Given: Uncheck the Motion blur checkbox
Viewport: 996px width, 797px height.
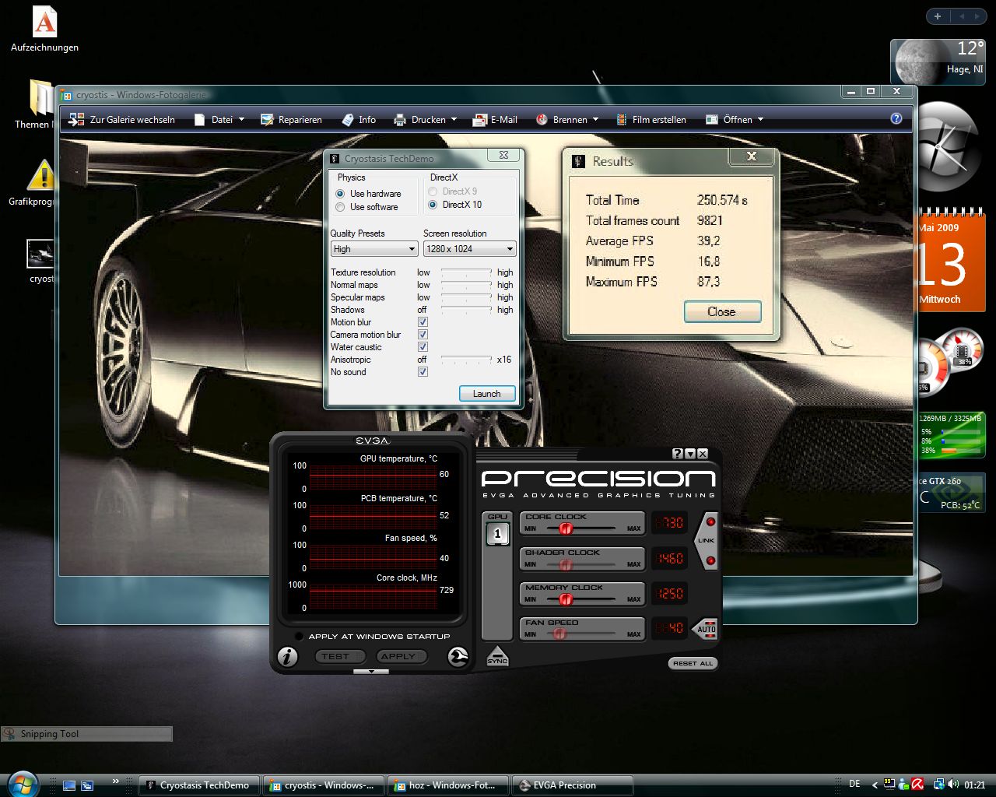Looking at the screenshot, I should click(x=423, y=322).
